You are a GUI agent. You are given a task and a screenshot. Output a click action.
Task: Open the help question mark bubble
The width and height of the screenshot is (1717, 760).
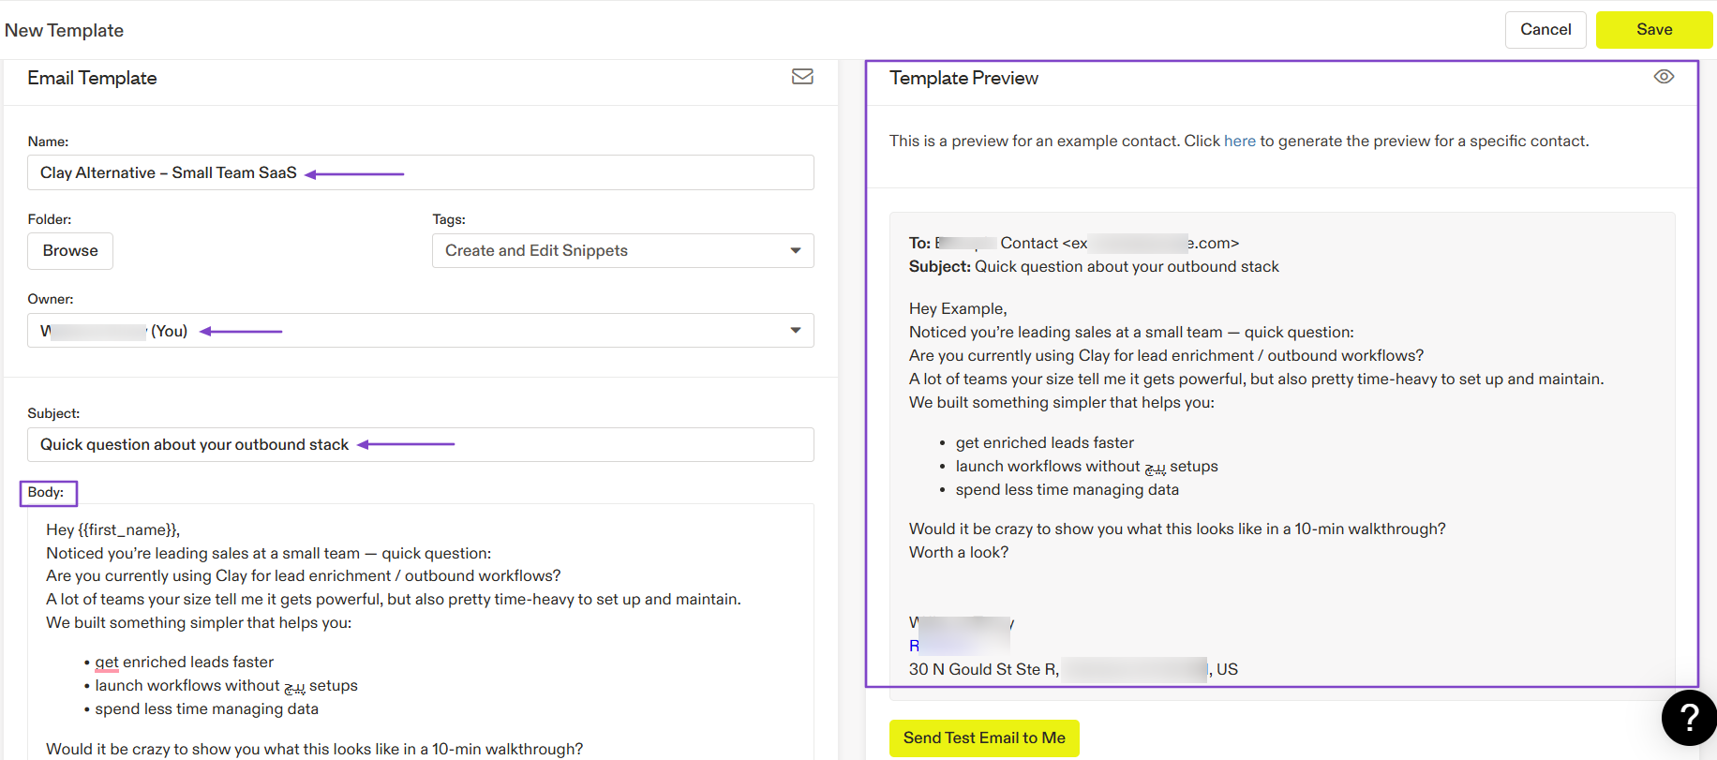1689,718
